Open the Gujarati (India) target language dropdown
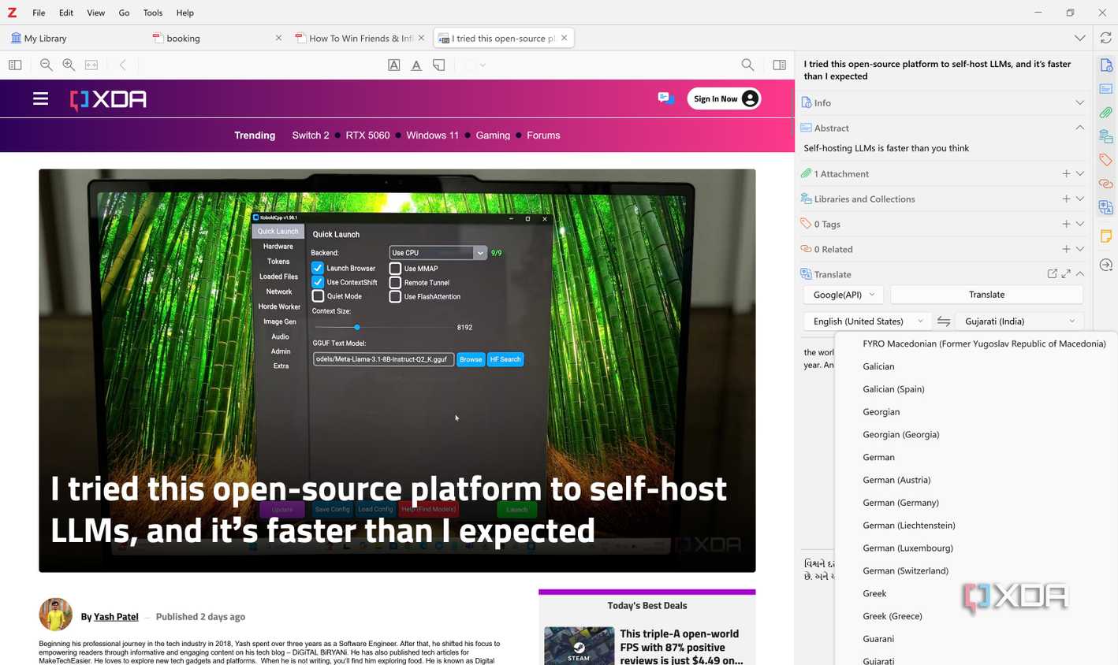This screenshot has height=665, width=1118. click(x=1019, y=321)
